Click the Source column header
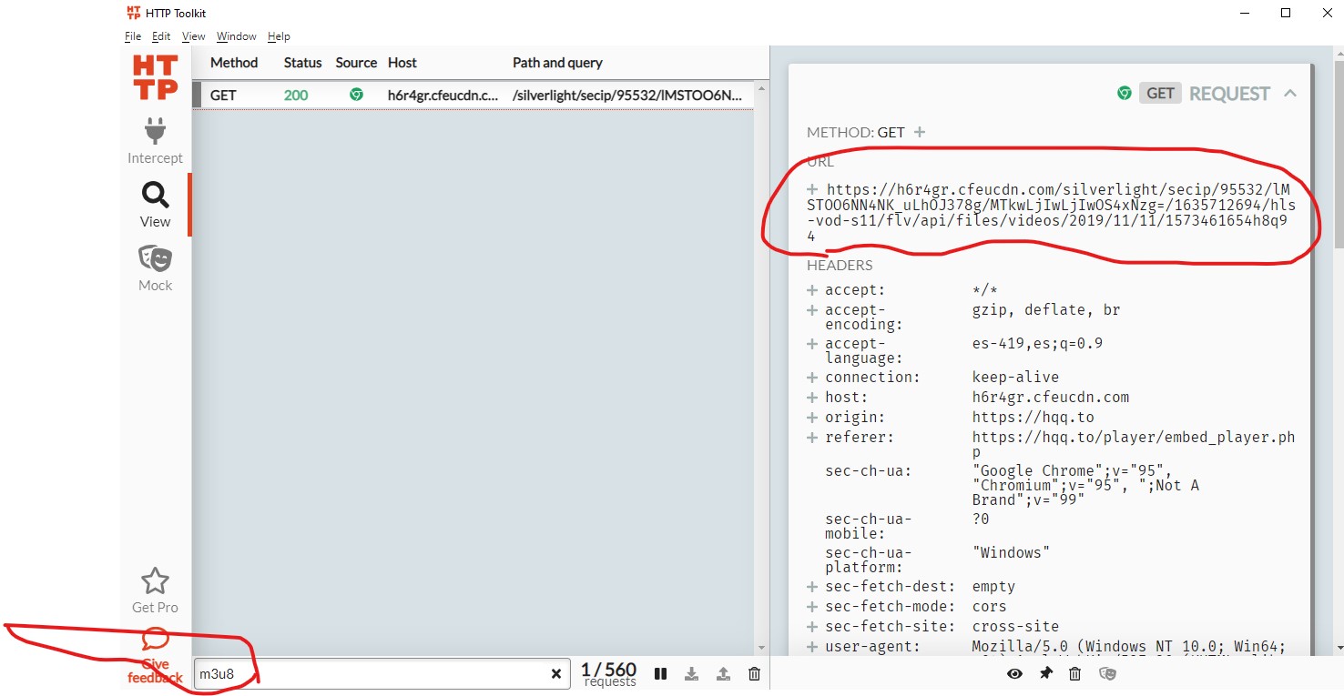The width and height of the screenshot is (1344, 696). (x=356, y=63)
